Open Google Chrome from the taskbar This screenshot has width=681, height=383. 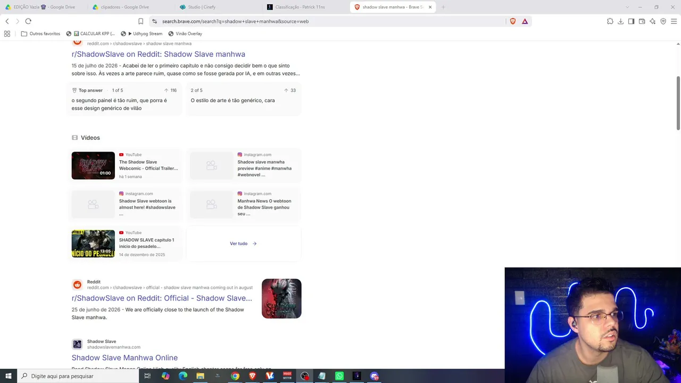point(235,376)
